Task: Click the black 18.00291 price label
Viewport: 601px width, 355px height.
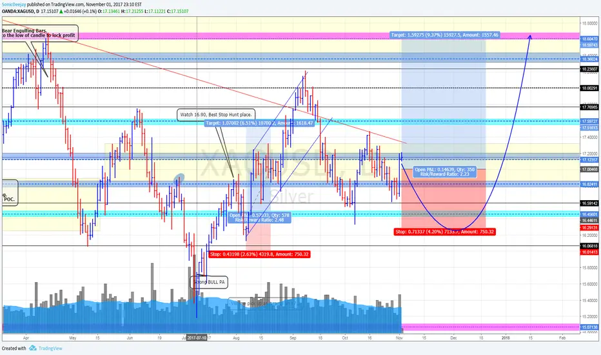Action: coord(589,88)
